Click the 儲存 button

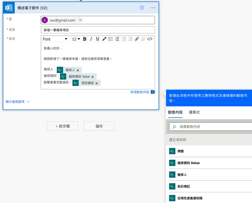coord(99,126)
